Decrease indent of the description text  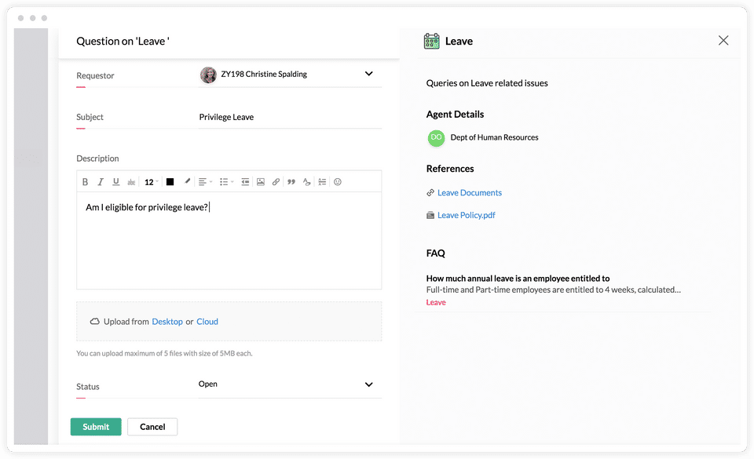[x=245, y=182]
